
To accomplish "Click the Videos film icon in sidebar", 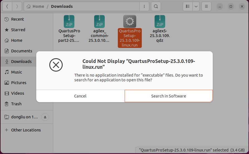I will pyautogui.click(x=6, y=93).
